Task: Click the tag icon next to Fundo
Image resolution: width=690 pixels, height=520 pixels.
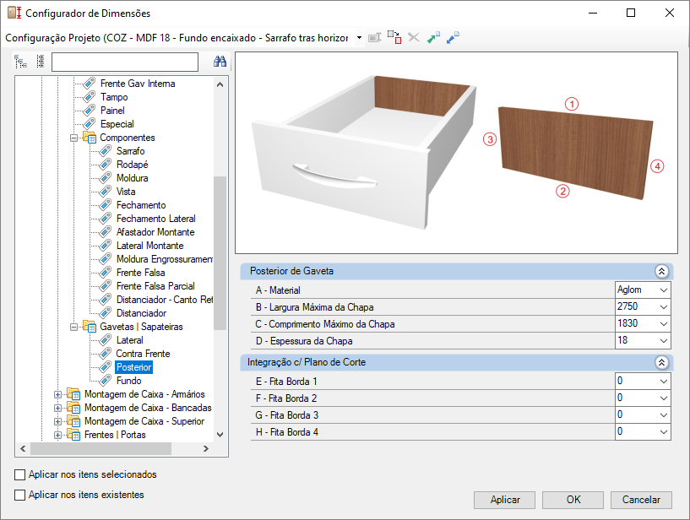Action: click(x=106, y=381)
